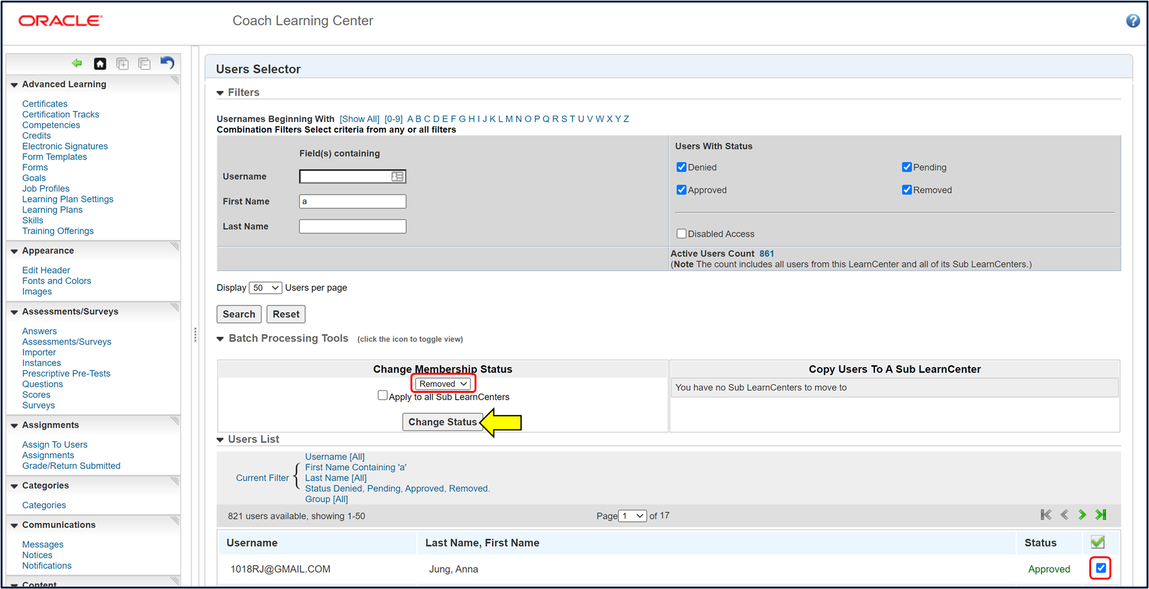Collapse the Users List section
This screenshot has width=1149, height=589.
click(x=220, y=440)
